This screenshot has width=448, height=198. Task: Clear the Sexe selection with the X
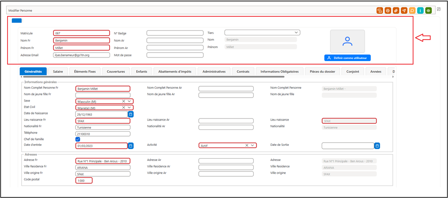(x=124, y=101)
